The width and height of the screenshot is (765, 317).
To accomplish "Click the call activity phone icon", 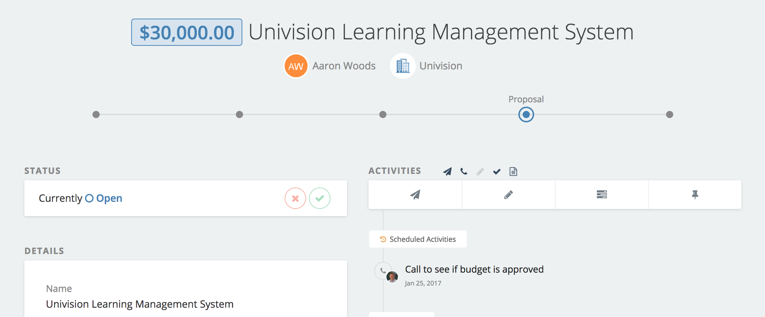I will (383, 270).
